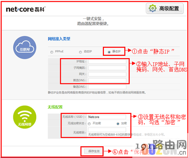Click the 无线密码 password field
This screenshot has height=158, width=189.
[x=107, y=130]
